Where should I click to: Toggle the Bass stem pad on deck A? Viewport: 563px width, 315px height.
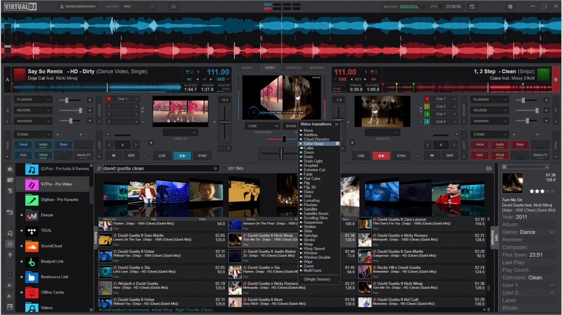[63, 145]
